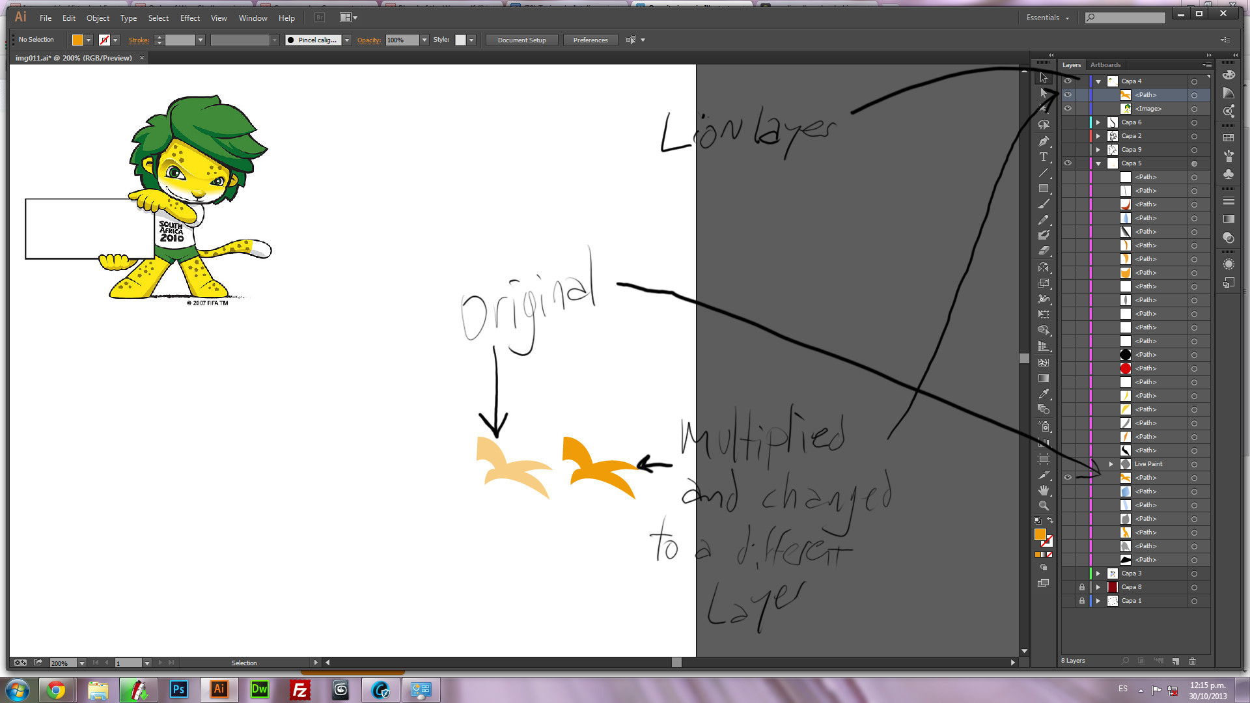
Task: Unlock the Capa 8 layer
Action: 1082,587
